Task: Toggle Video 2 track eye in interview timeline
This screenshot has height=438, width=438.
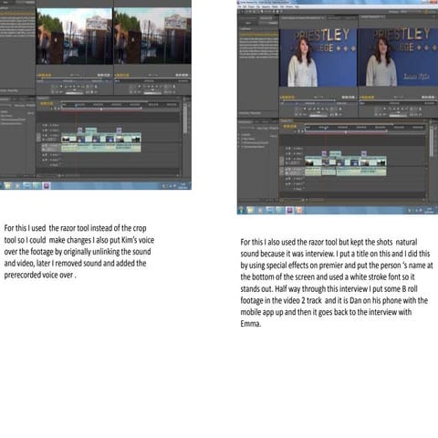Action: [287, 153]
